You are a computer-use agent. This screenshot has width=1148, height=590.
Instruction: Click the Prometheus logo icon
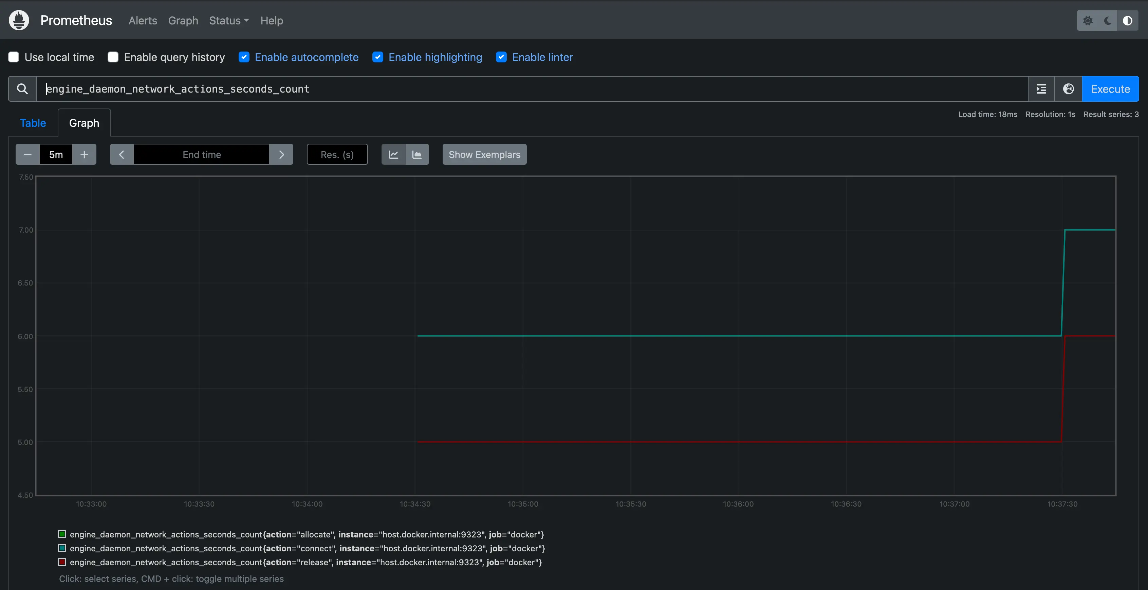(18, 20)
